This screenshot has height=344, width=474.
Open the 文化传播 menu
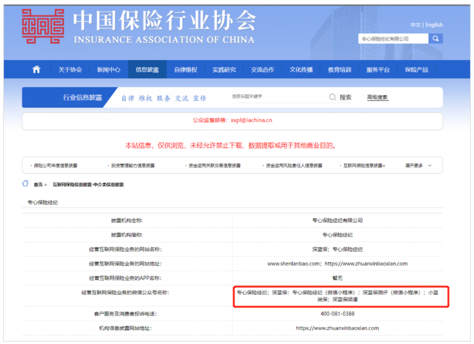[x=301, y=70]
